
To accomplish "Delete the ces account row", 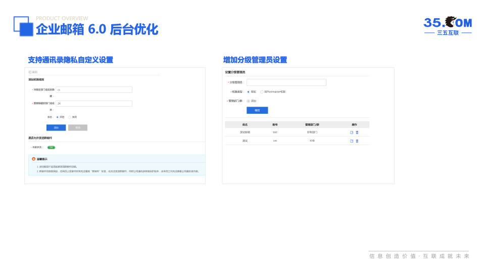I will coord(357,141).
